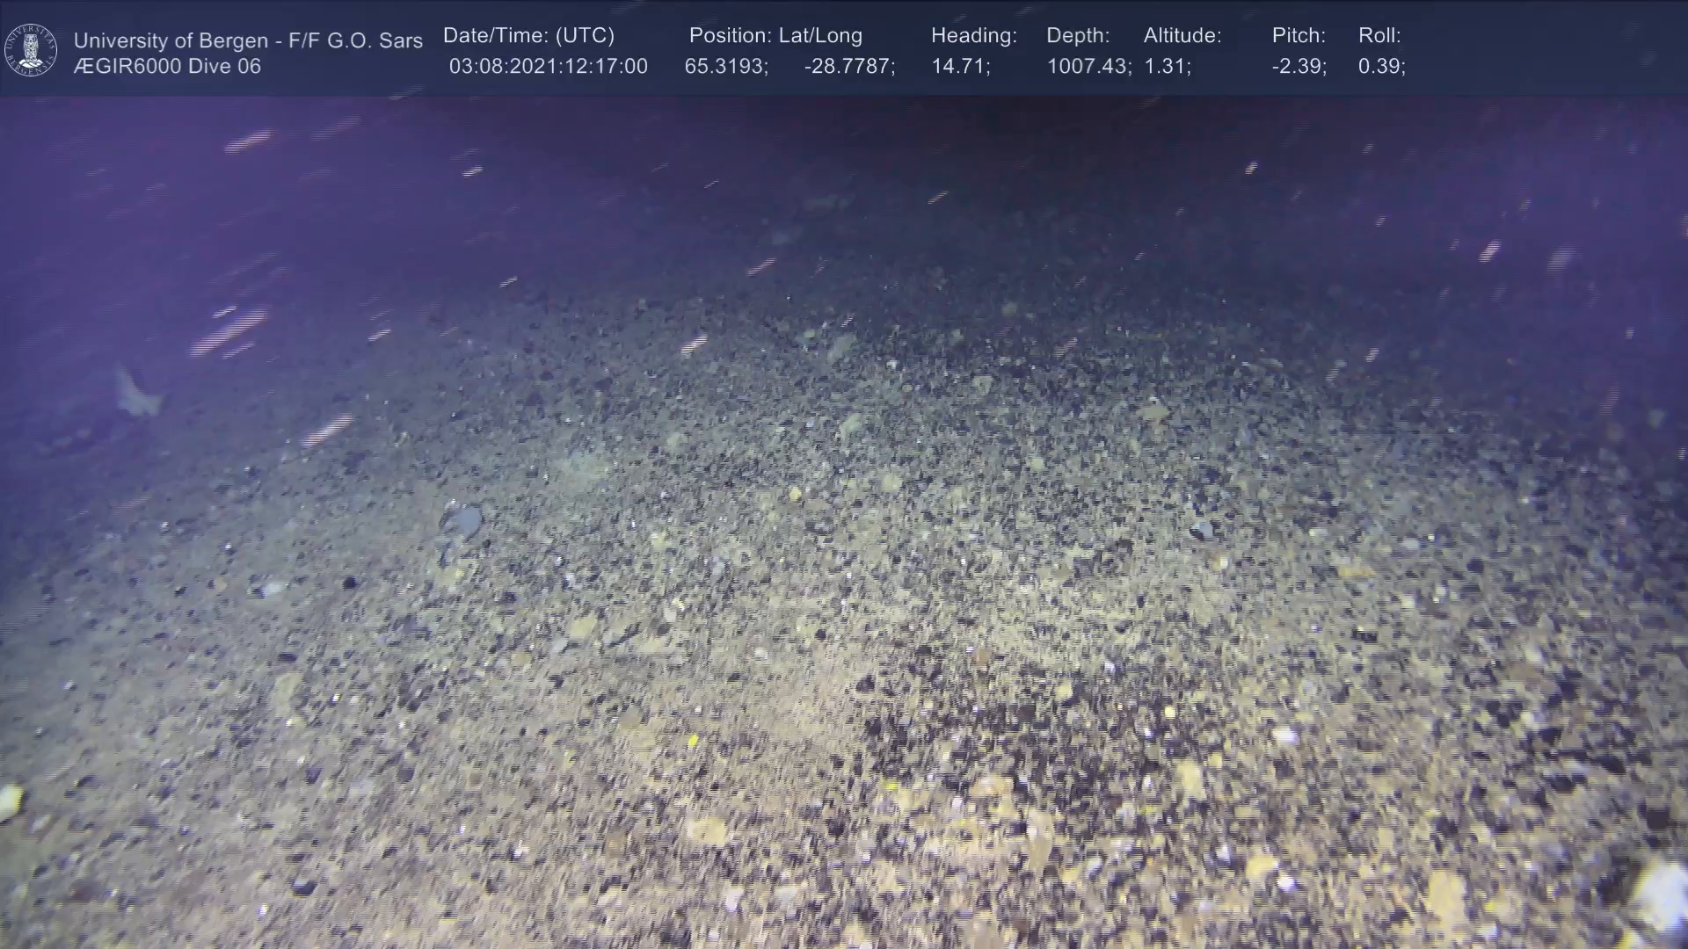This screenshot has height=949, width=1688.
Task: Click the longitude value -28.7787
Action: pyautogui.click(x=849, y=67)
